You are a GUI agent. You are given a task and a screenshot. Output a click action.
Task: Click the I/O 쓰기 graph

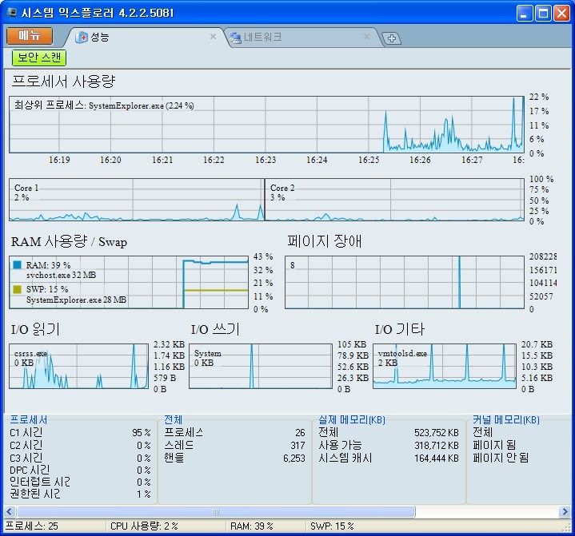click(x=261, y=366)
